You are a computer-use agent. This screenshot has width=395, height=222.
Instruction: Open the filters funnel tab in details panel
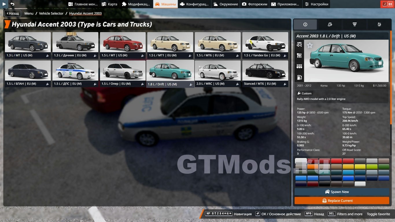pos(355,25)
